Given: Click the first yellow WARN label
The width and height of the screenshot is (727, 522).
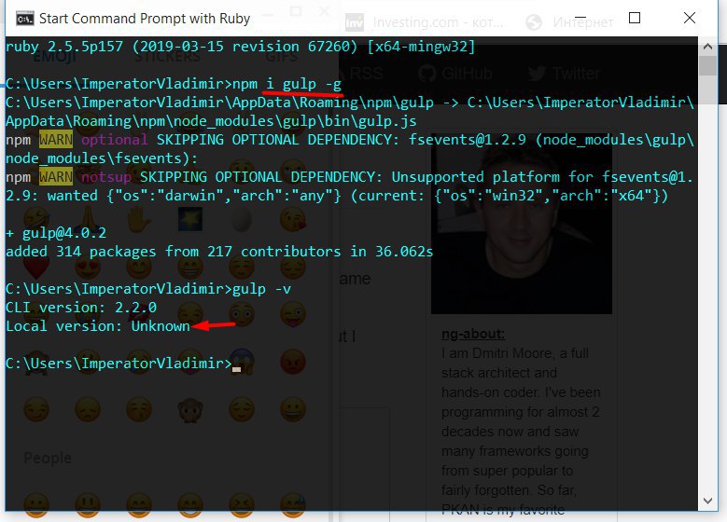Looking at the screenshot, I should [x=56, y=140].
